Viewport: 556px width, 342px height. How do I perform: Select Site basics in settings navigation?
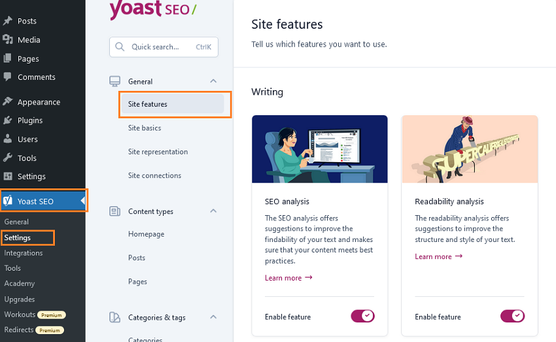coord(145,128)
